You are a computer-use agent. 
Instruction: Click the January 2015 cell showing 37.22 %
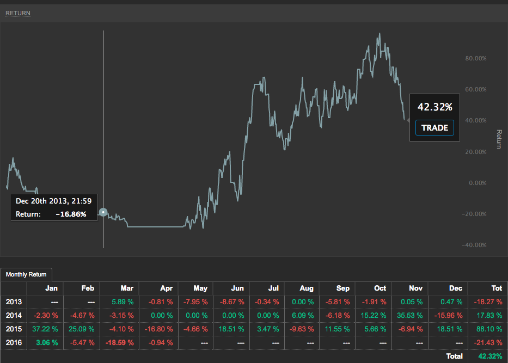point(45,329)
